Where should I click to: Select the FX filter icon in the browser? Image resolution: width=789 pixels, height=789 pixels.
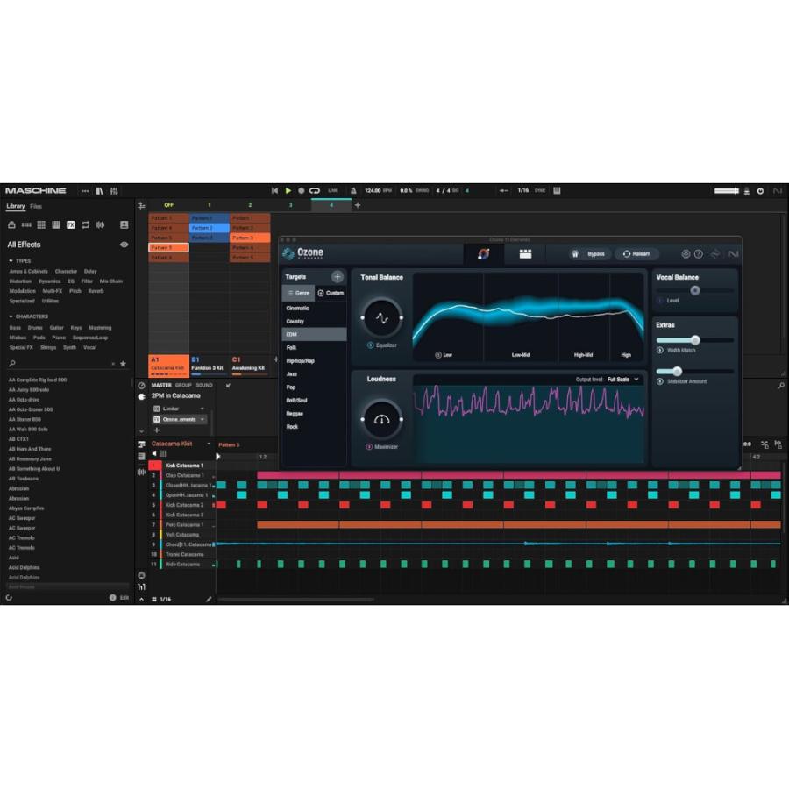[70, 225]
